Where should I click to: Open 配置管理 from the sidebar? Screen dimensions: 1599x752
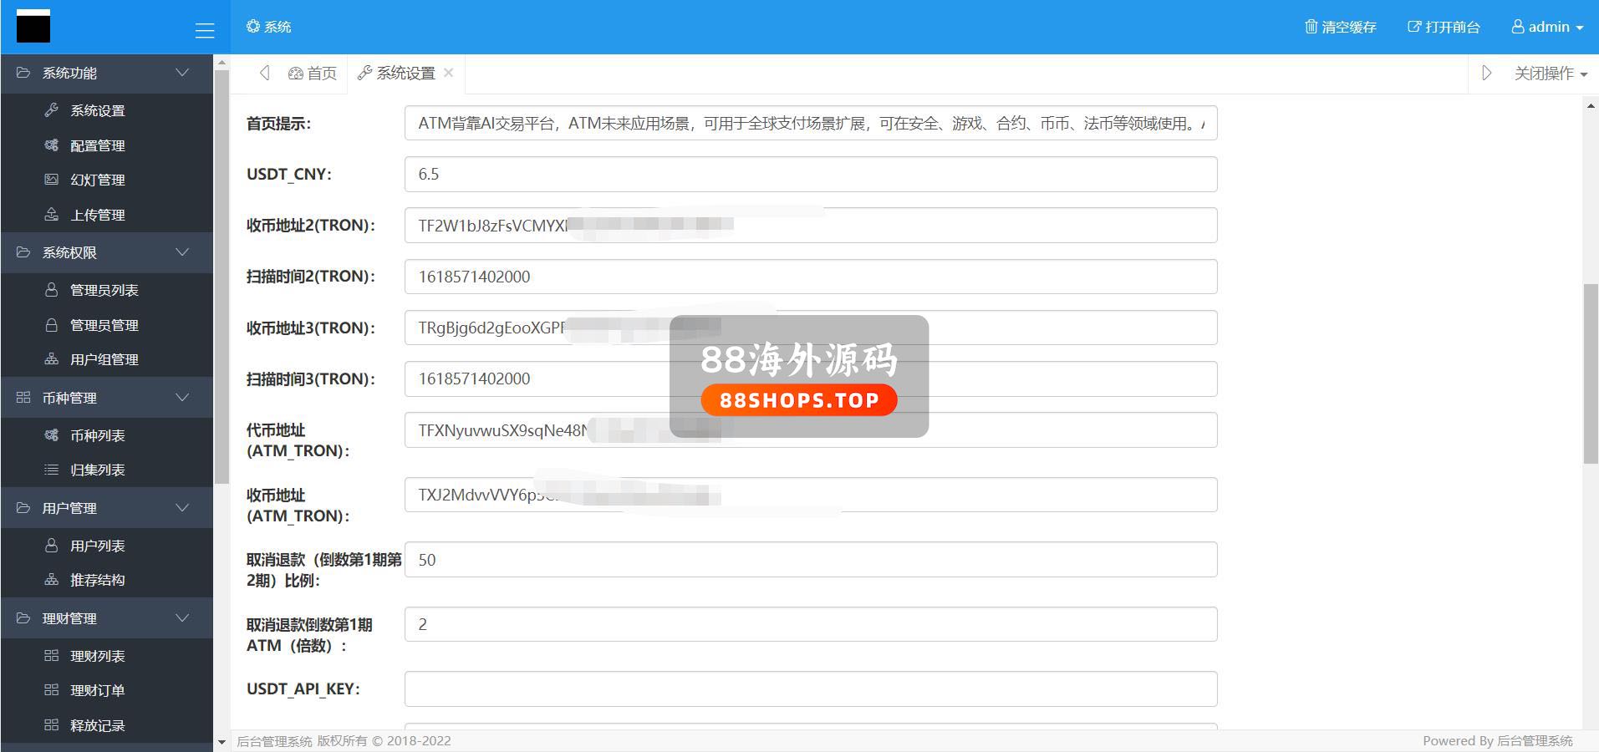pyautogui.click(x=97, y=145)
